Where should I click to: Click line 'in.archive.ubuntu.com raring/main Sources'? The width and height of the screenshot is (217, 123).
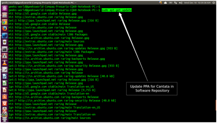point(50,118)
